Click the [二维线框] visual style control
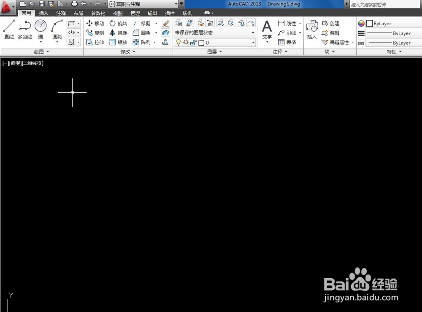Viewport: 422px width, 312px height. coord(32,63)
